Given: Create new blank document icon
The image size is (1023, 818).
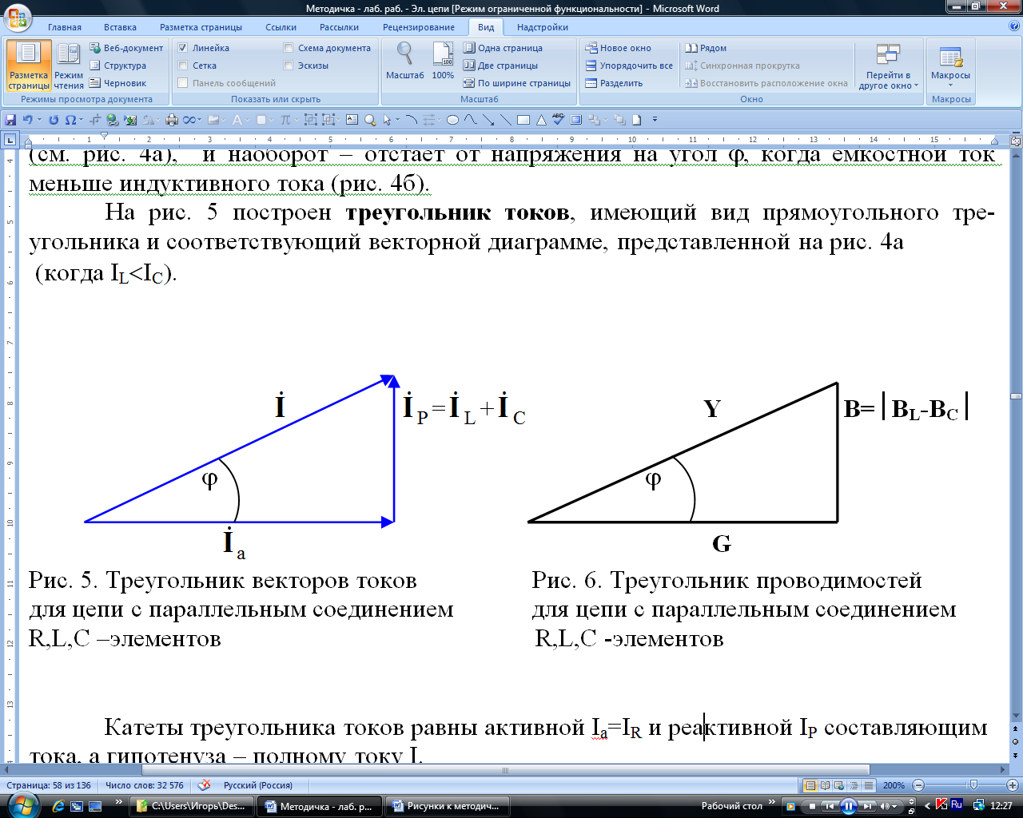Looking at the screenshot, I should 637,120.
